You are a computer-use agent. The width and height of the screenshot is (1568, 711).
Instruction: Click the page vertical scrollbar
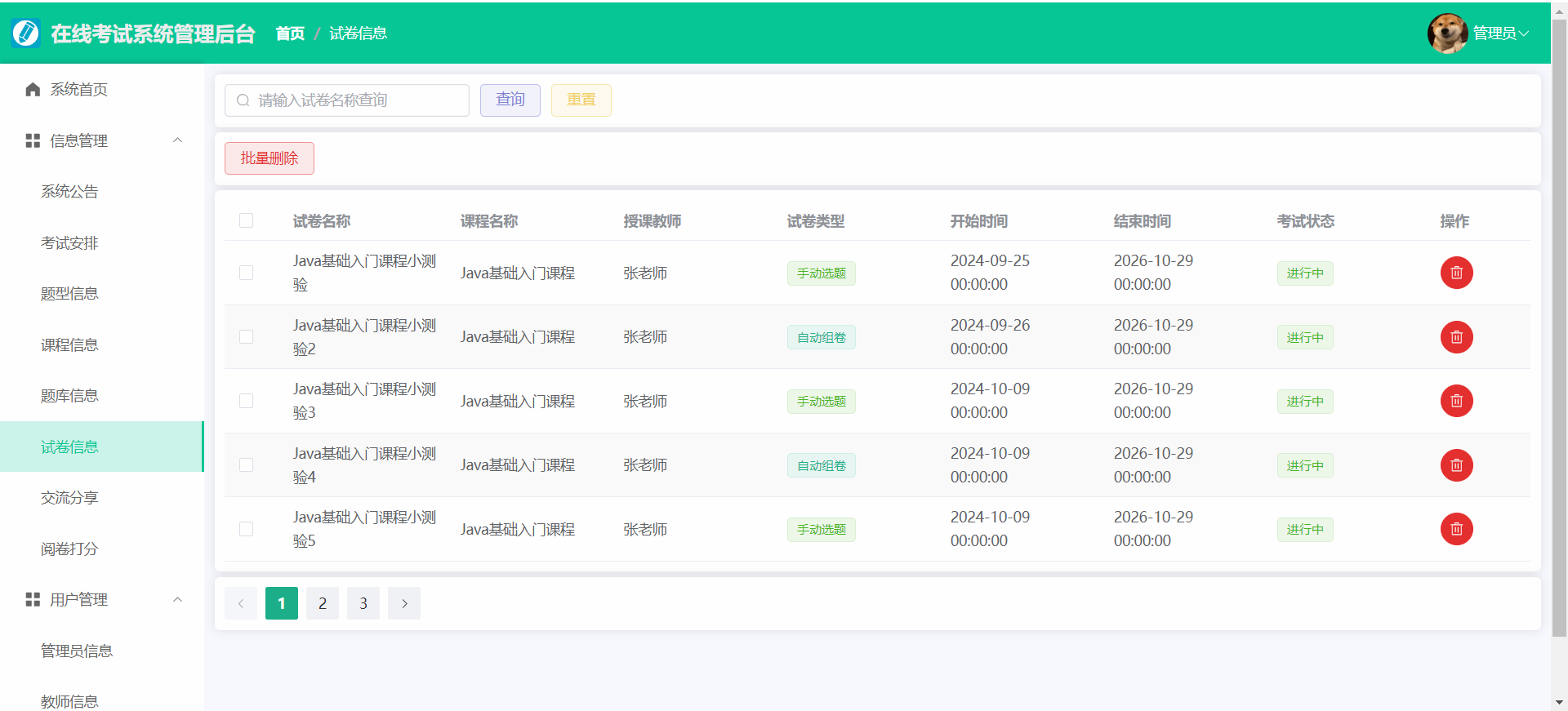(1559, 327)
